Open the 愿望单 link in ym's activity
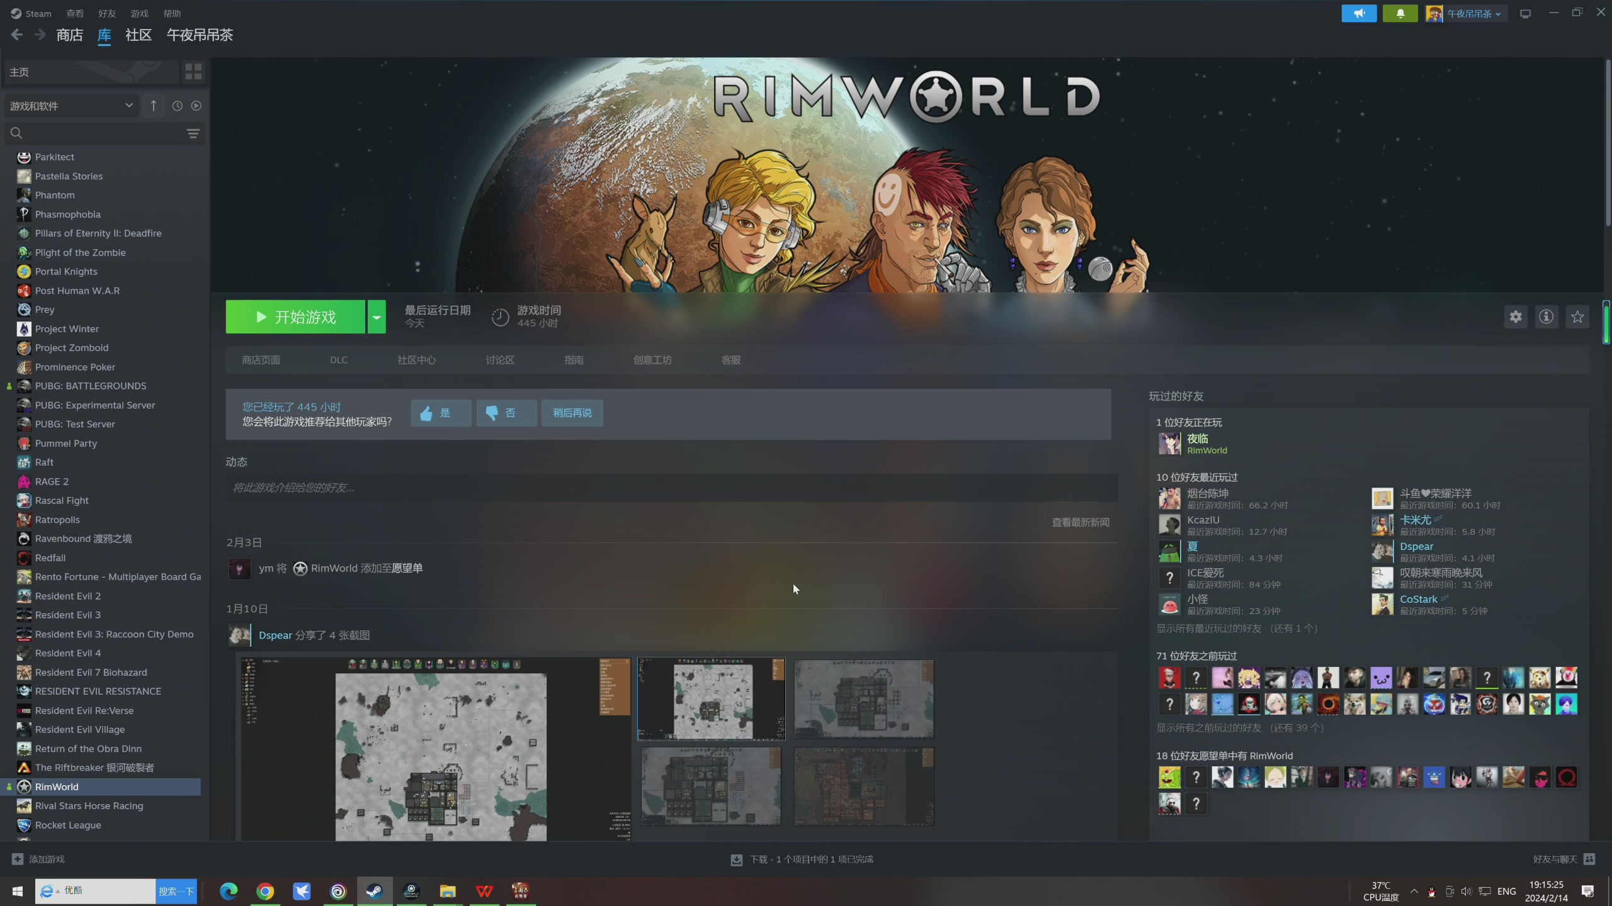The height and width of the screenshot is (906, 1612). tap(407, 568)
